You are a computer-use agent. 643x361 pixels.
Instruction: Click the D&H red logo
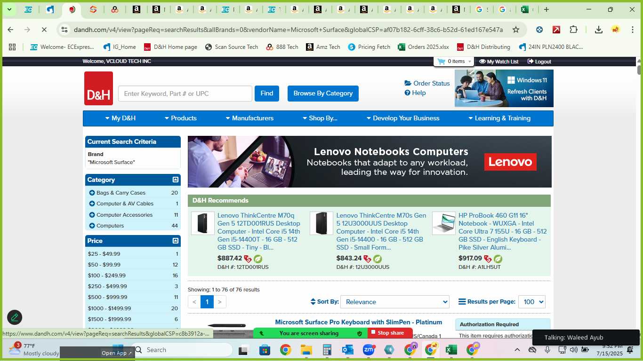(98, 88)
